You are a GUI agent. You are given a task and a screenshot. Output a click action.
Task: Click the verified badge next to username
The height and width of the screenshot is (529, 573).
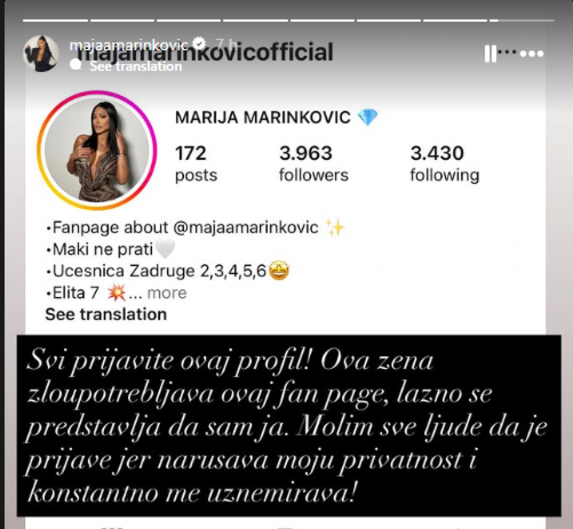point(199,44)
